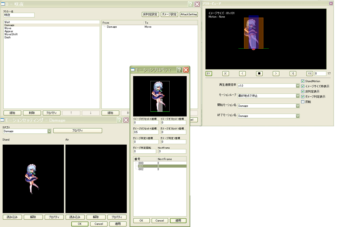Open 床判定設定 settings

point(150,14)
